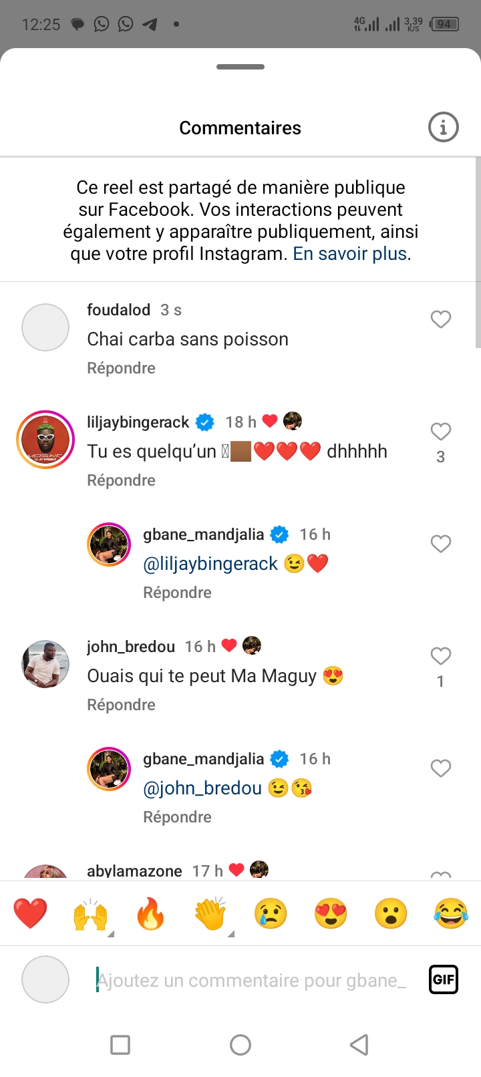Select the clapping hands emoji

point(210,913)
